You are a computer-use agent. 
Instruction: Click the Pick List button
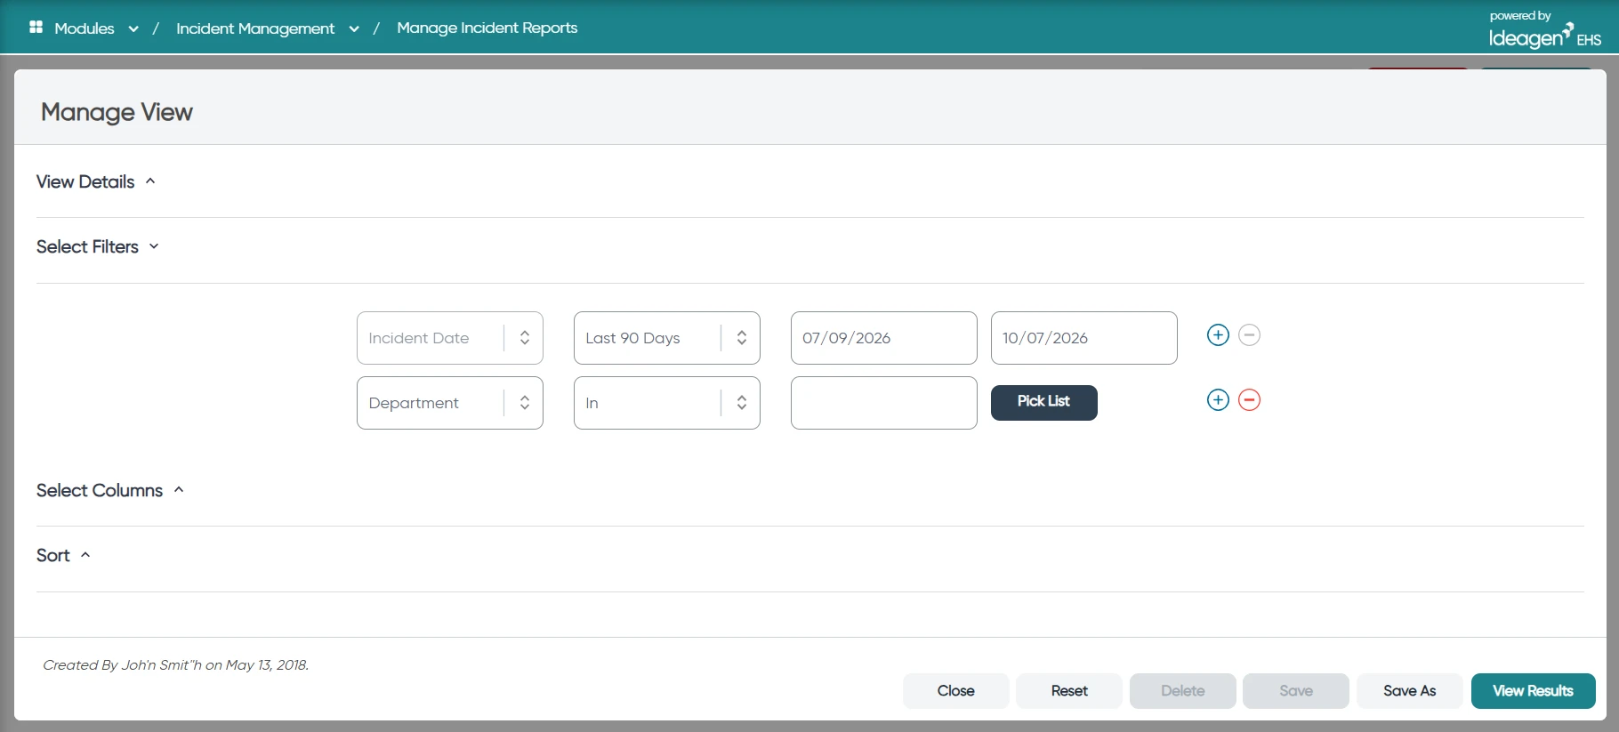(x=1044, y=403)
